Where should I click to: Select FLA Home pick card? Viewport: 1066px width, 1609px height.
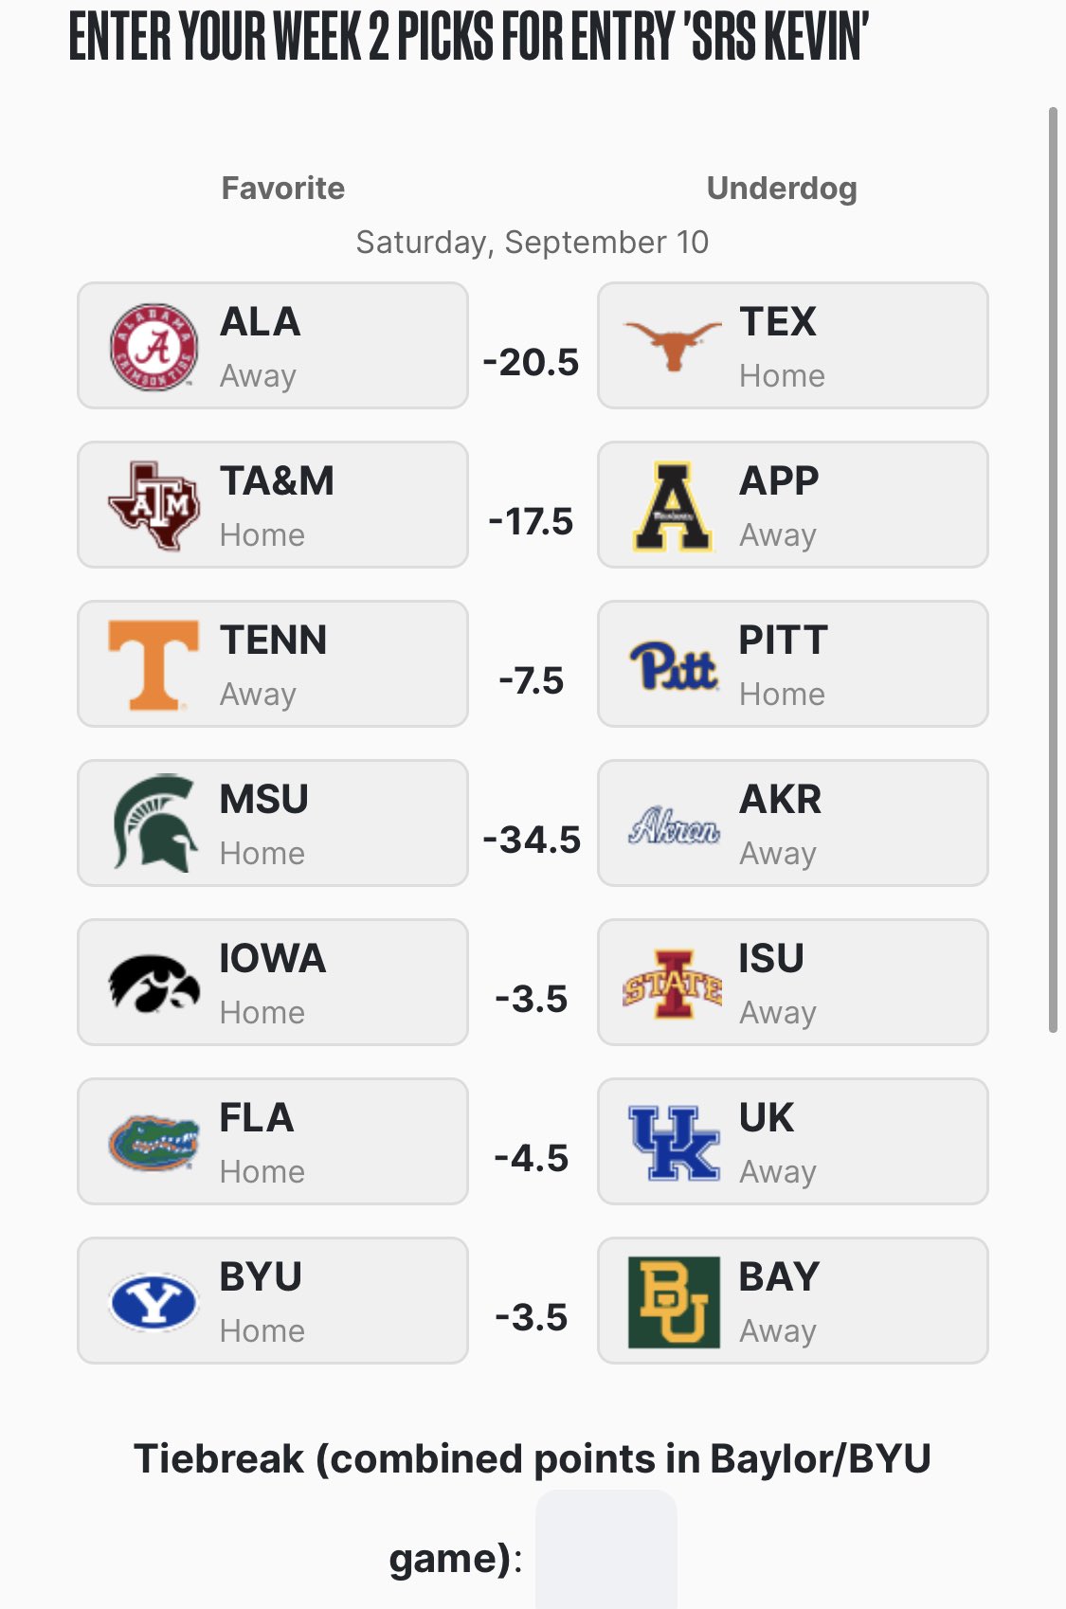(273, 1141)
